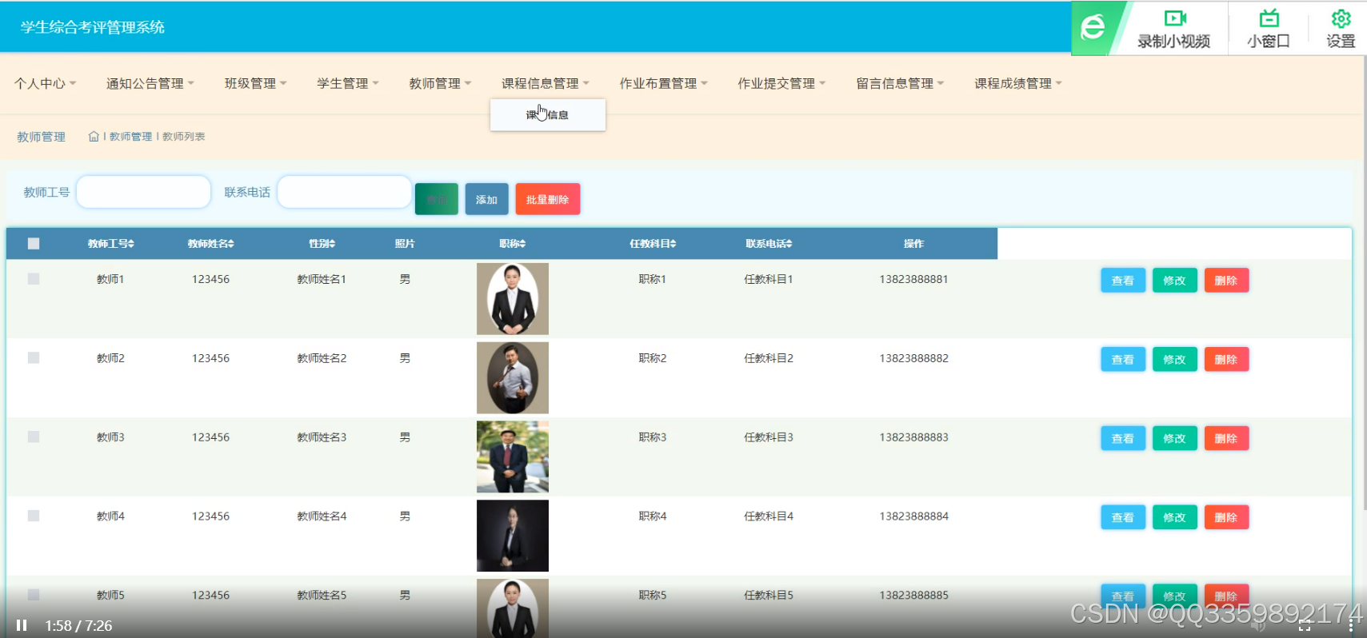Toggle the select-all checkbox in table header

34,244
